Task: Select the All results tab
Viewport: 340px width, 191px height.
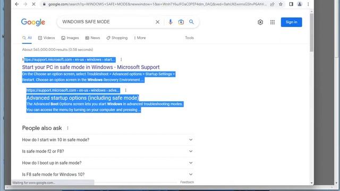Action: (27, 38)
